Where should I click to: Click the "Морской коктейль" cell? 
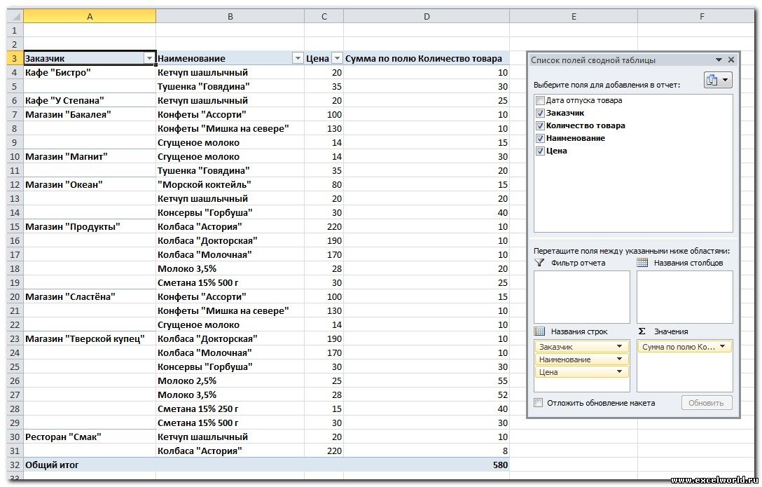click(x=230, y=185)
